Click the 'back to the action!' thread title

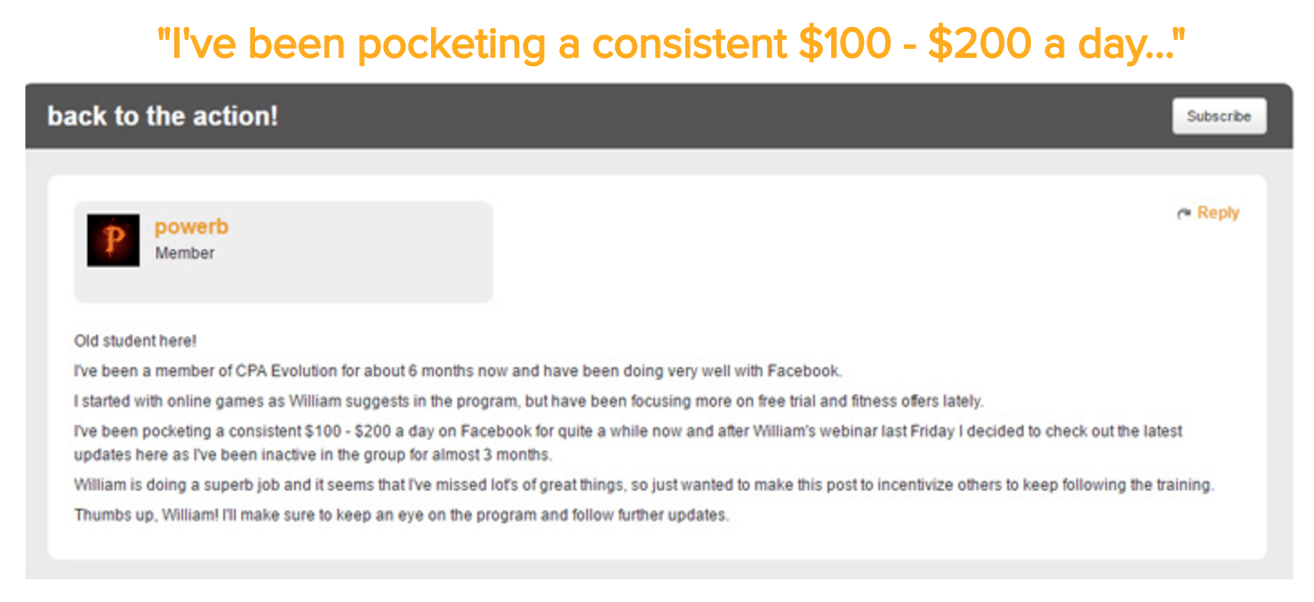(162, 116)
